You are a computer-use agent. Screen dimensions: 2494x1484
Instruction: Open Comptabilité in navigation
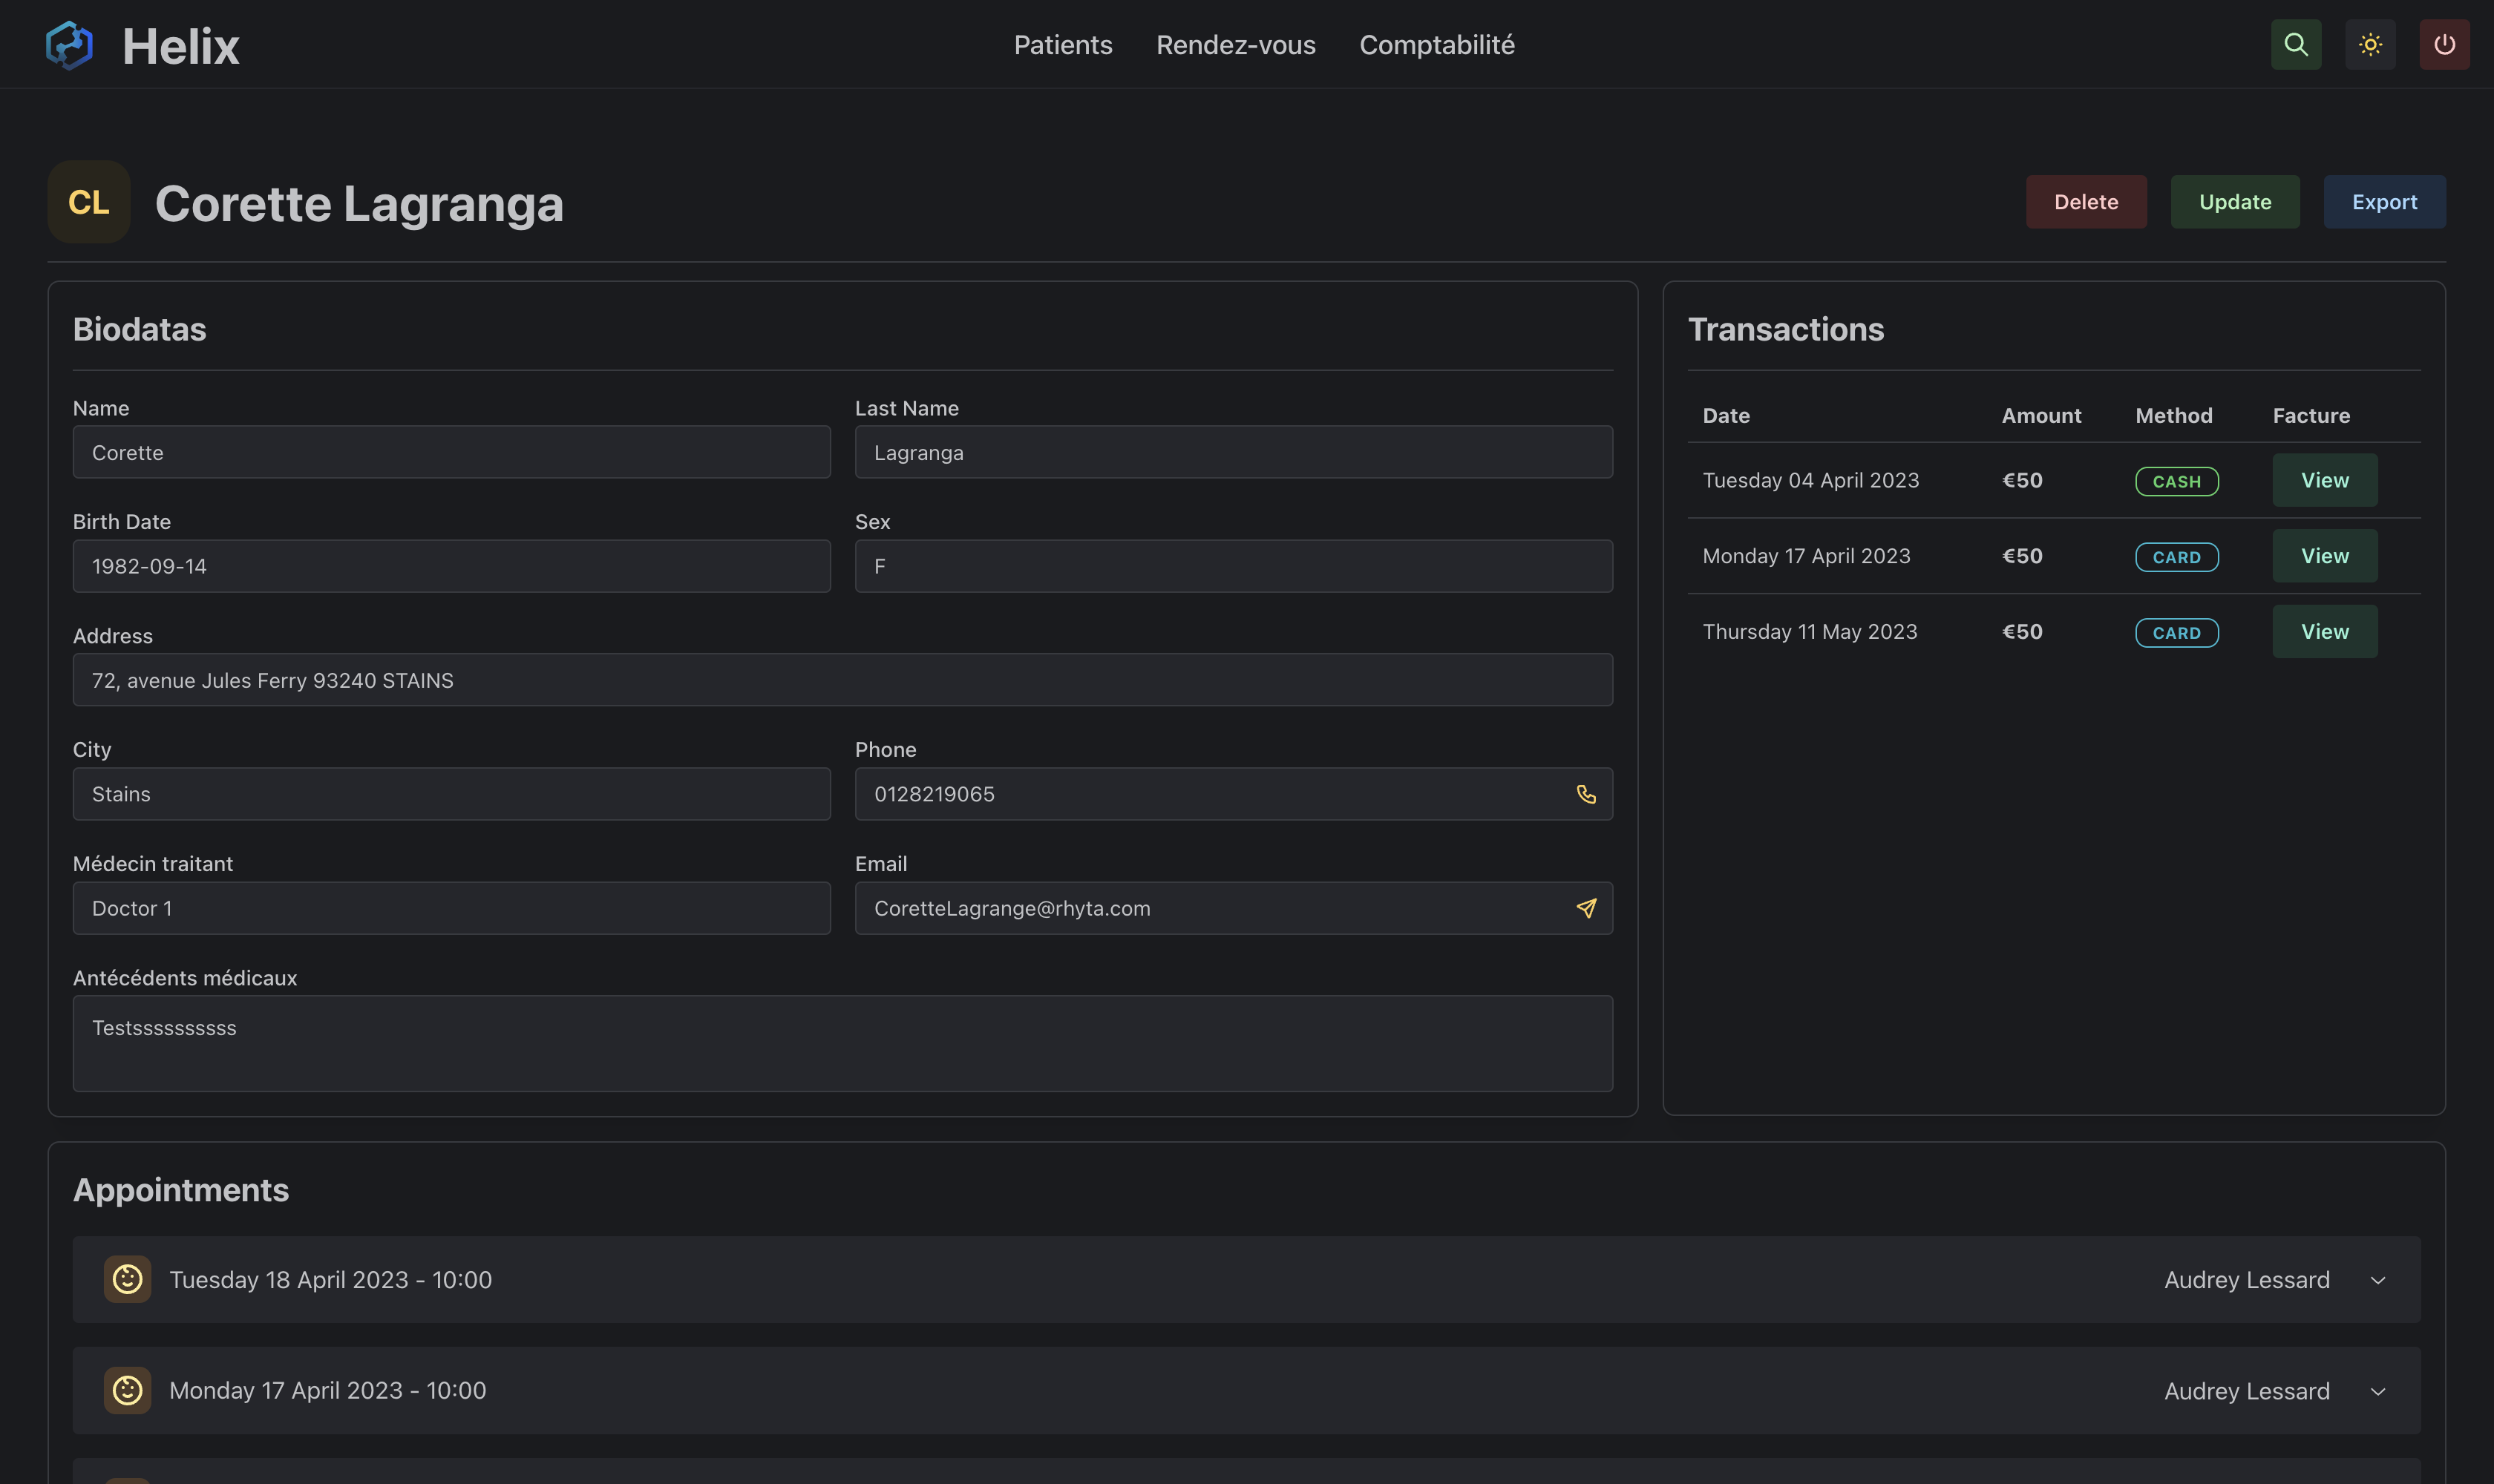[1436, 45]
